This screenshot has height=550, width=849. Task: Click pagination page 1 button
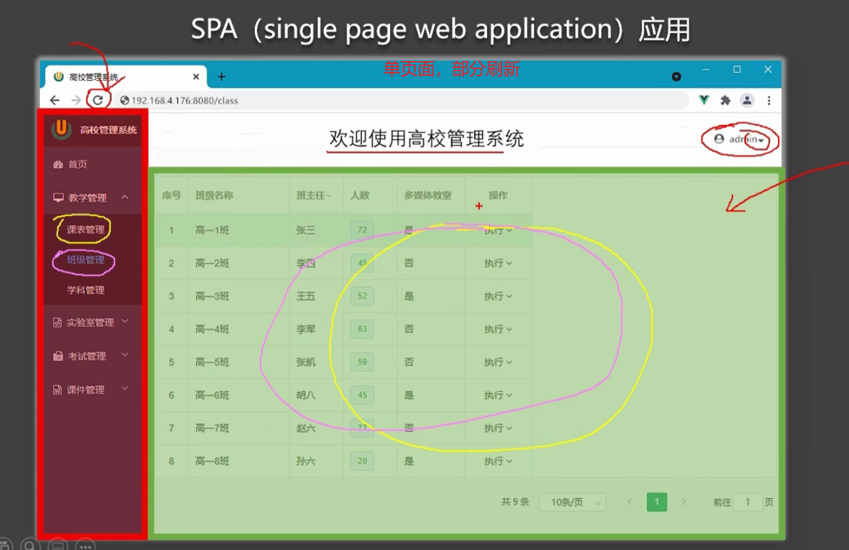657,502
